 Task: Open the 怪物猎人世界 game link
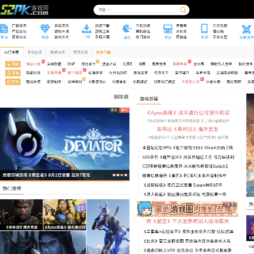(x=221, y=64)
